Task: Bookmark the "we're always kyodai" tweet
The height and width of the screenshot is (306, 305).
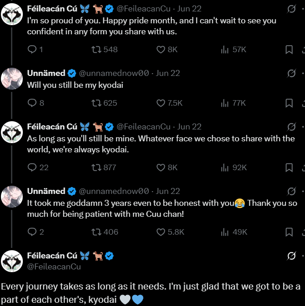Action: (289, 168)
